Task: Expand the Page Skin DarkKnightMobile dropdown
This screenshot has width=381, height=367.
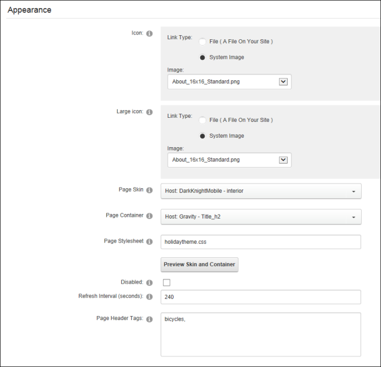Action: coord(261,191)
